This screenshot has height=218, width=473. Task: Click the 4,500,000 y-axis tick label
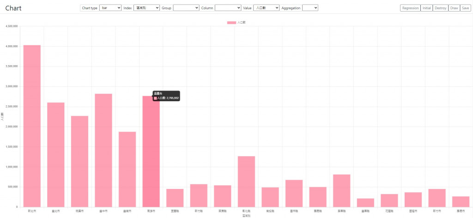[x=12, y=26]
